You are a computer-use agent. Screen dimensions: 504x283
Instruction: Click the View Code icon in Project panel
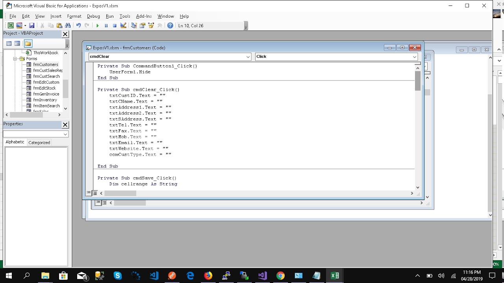pyautogui.click(x=9, y=44)
